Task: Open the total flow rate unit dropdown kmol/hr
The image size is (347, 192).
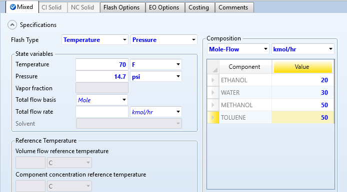Action: click(x=156, y=112)
